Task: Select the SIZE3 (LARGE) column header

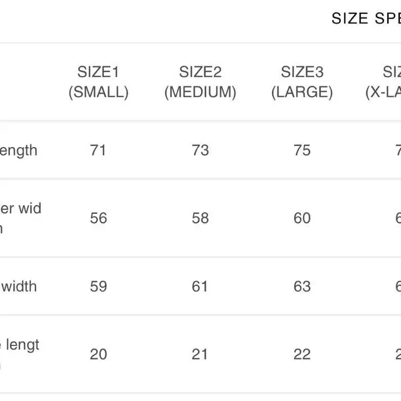Action: (x=302, y=82)
